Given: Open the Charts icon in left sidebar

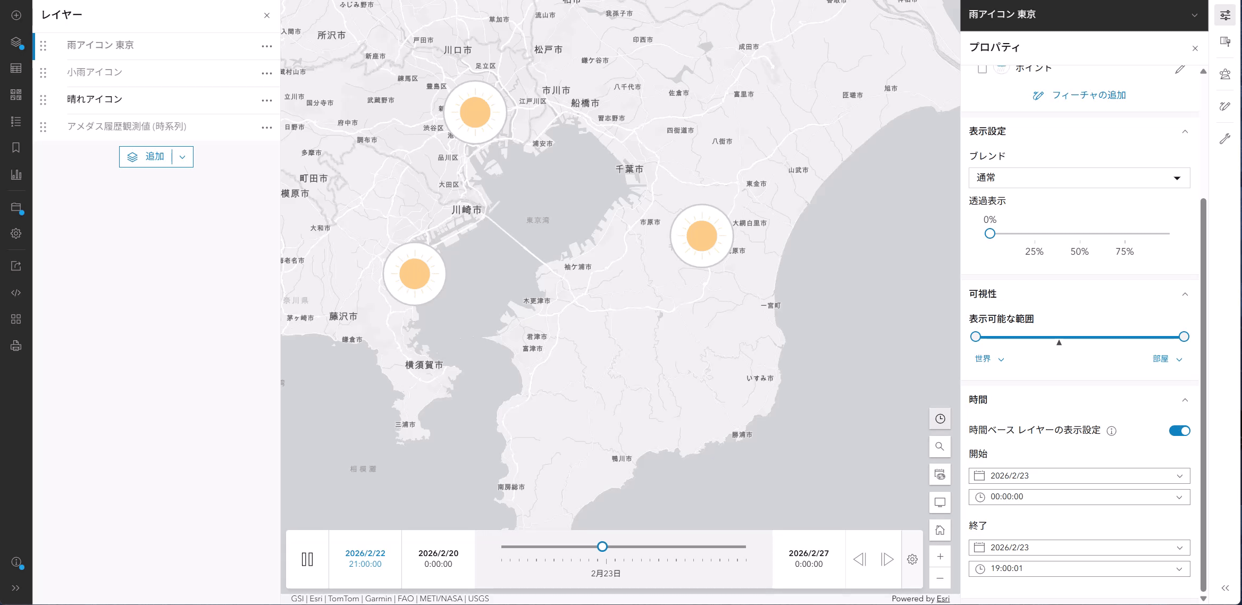Looking at the screenshot, I should click(x=16, y=174).
